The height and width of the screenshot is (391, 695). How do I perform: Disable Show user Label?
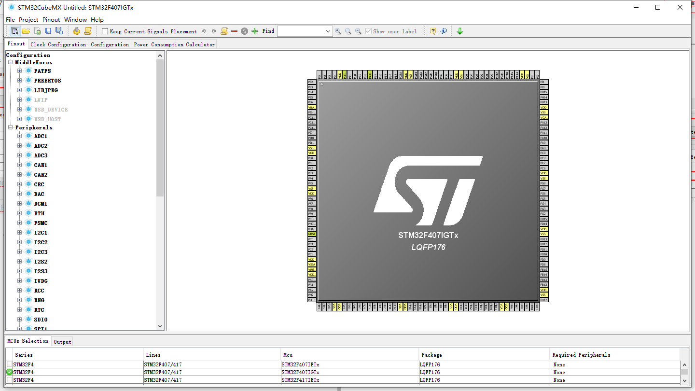coord(368,31)
